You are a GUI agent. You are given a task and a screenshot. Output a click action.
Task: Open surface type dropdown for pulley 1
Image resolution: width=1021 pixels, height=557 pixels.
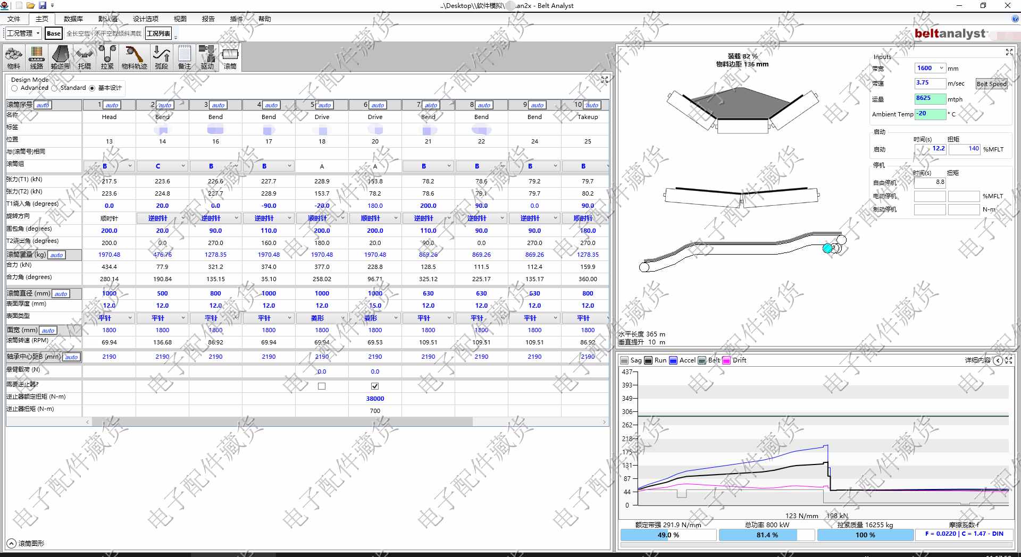(x=109, y=318)
